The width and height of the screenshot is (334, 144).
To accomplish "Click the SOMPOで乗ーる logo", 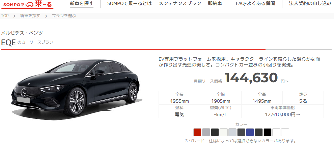I will 27,4.
